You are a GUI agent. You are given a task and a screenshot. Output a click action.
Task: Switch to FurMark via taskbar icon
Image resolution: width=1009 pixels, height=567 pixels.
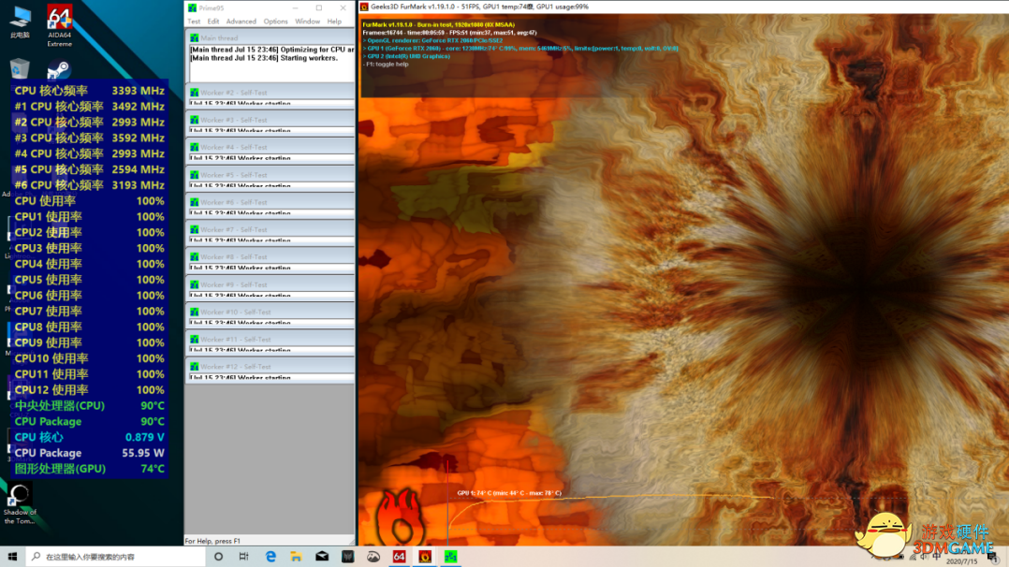coord(424,557)
